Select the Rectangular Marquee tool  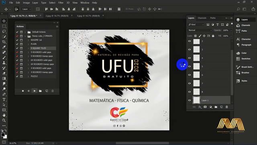point(4,26)
